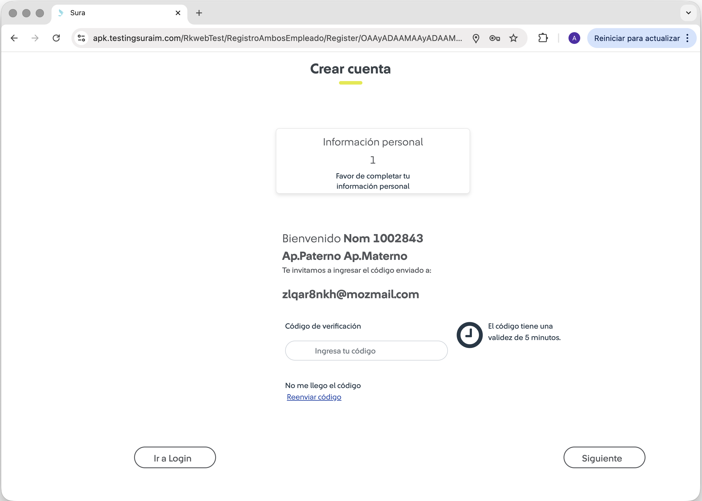Click Reiniciar para actualizar button
The image size is (702, 501).
point(637,38)
